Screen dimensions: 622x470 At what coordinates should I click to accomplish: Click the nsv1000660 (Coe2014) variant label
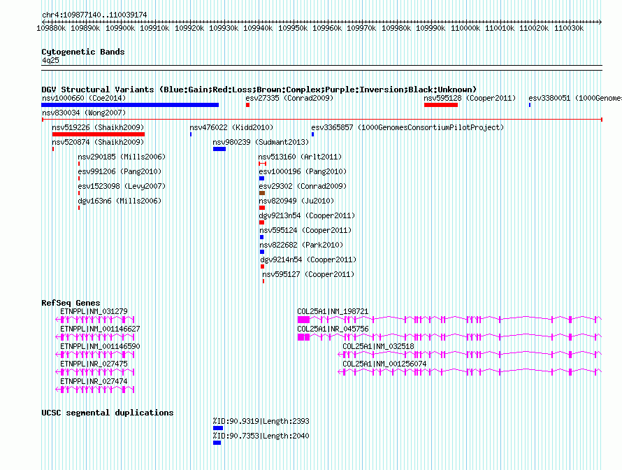tap(84, 98)
